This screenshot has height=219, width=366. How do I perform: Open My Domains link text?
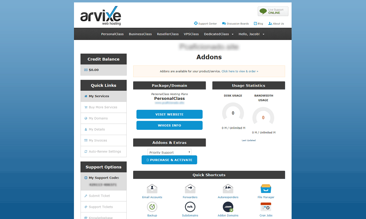pyautogui.click(x=98, y=118)
